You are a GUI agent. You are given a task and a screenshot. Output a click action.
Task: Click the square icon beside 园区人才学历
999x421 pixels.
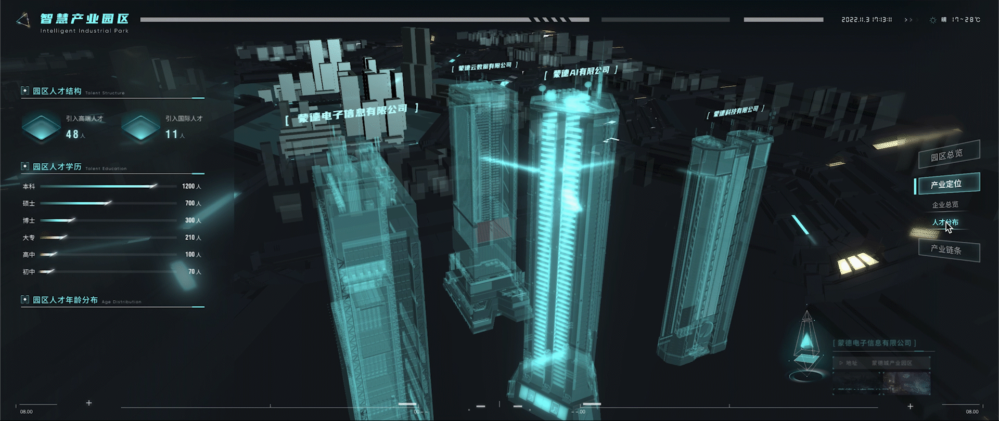pos(24,166)
